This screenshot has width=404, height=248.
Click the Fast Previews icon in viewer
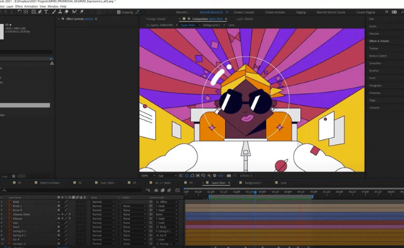point(181,176)
